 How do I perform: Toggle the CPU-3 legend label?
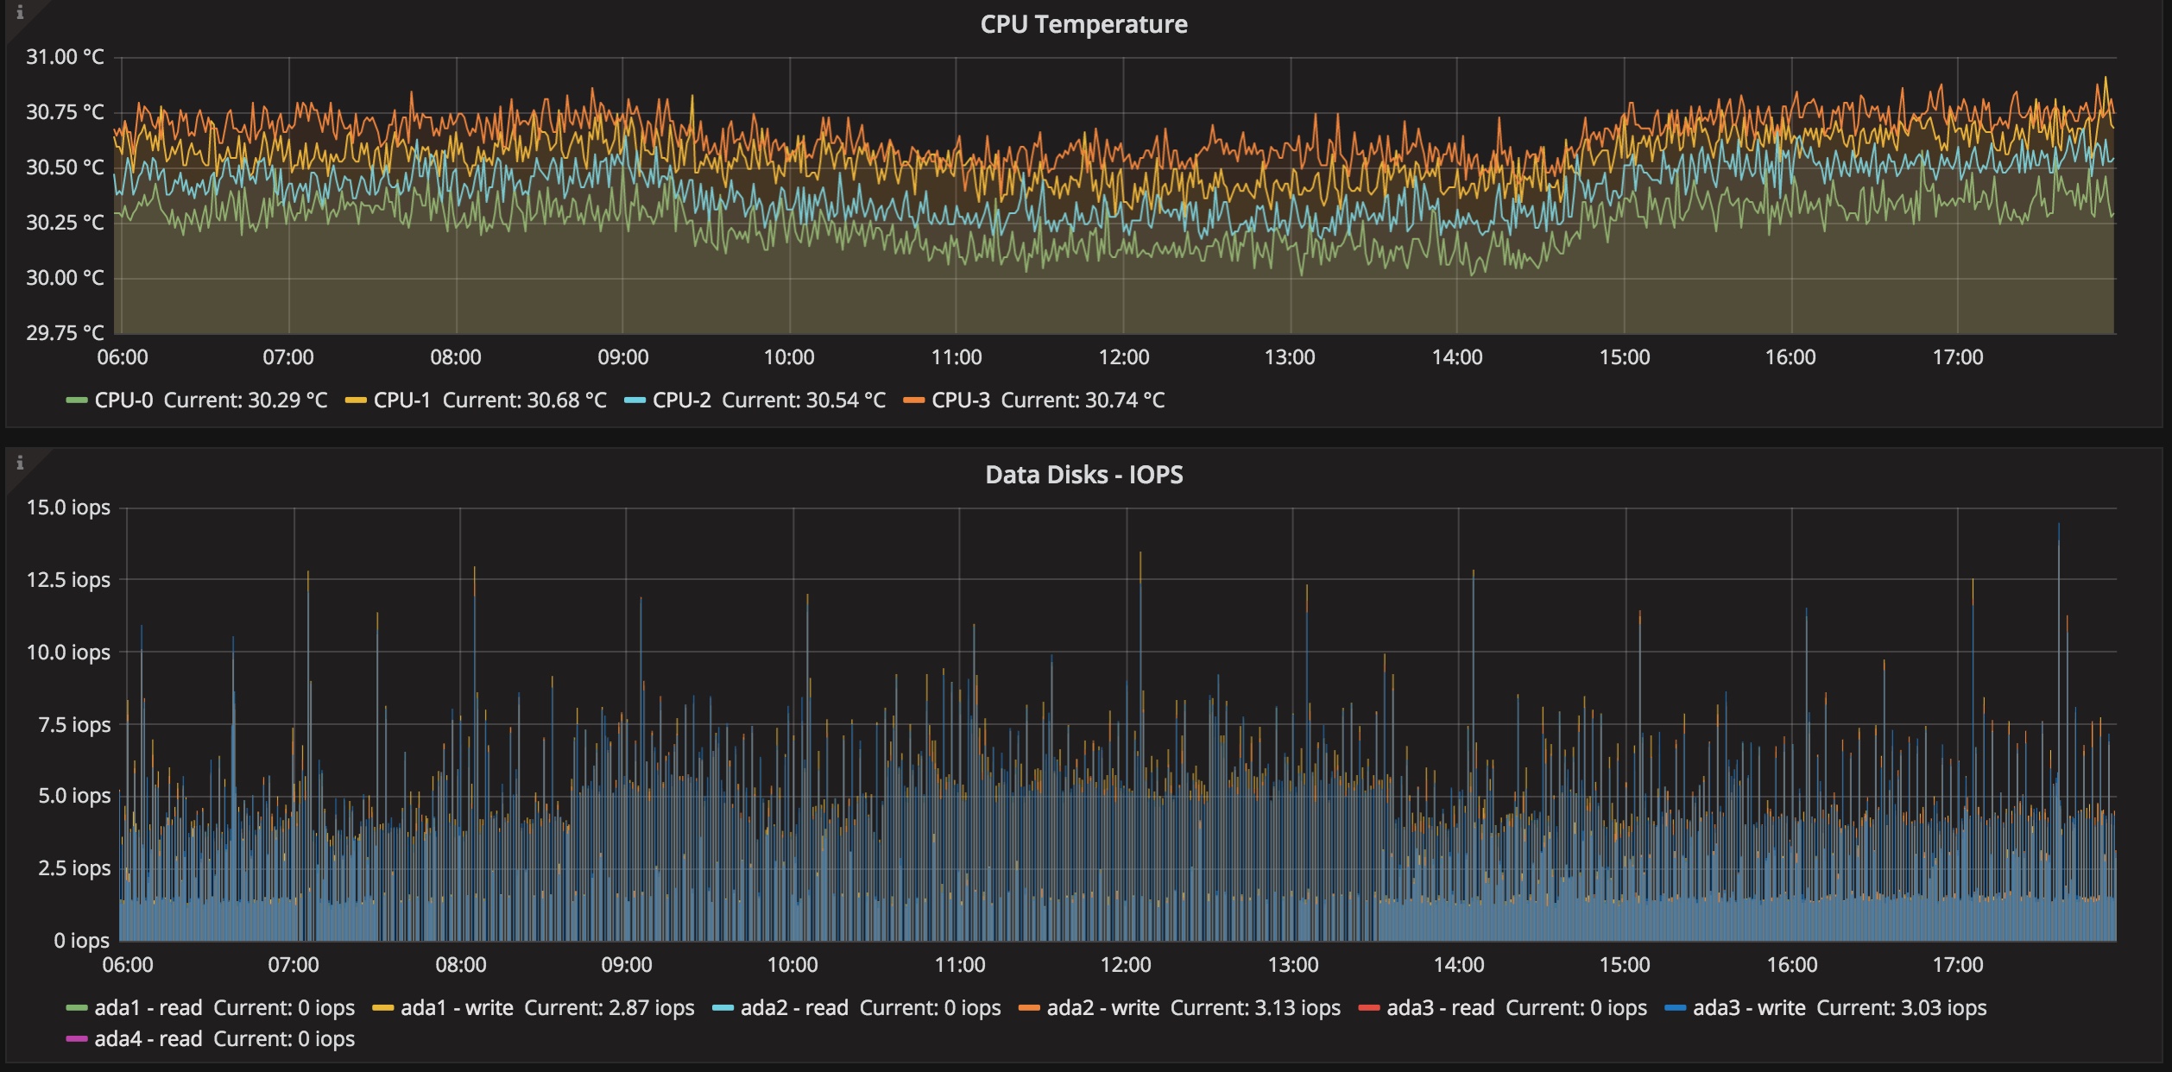tap(960, 400)
